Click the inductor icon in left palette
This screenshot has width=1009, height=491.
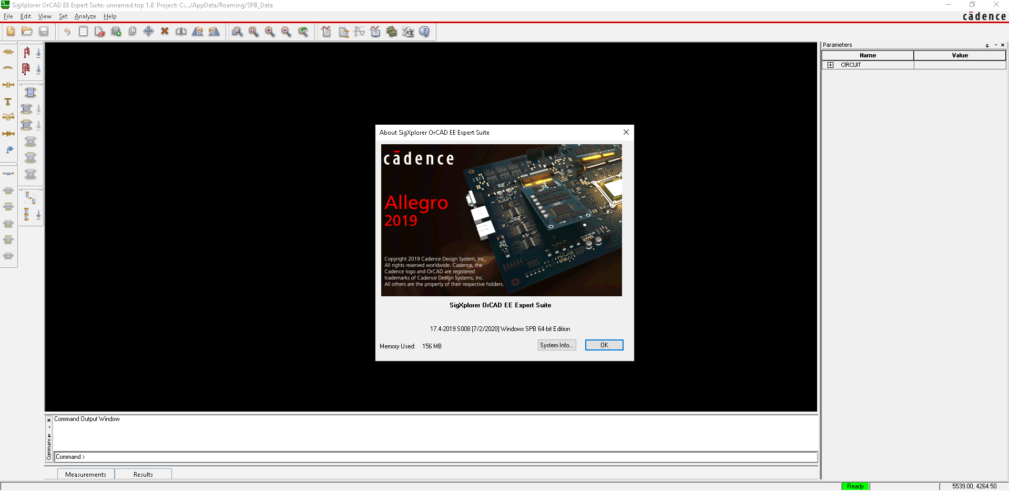click(8, 68)
